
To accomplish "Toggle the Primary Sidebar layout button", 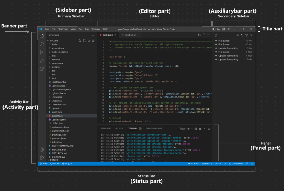I will 214,29.
